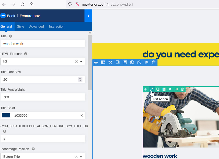Open row settings wrench icon in blue toolbar

click(x=110, y=63)
